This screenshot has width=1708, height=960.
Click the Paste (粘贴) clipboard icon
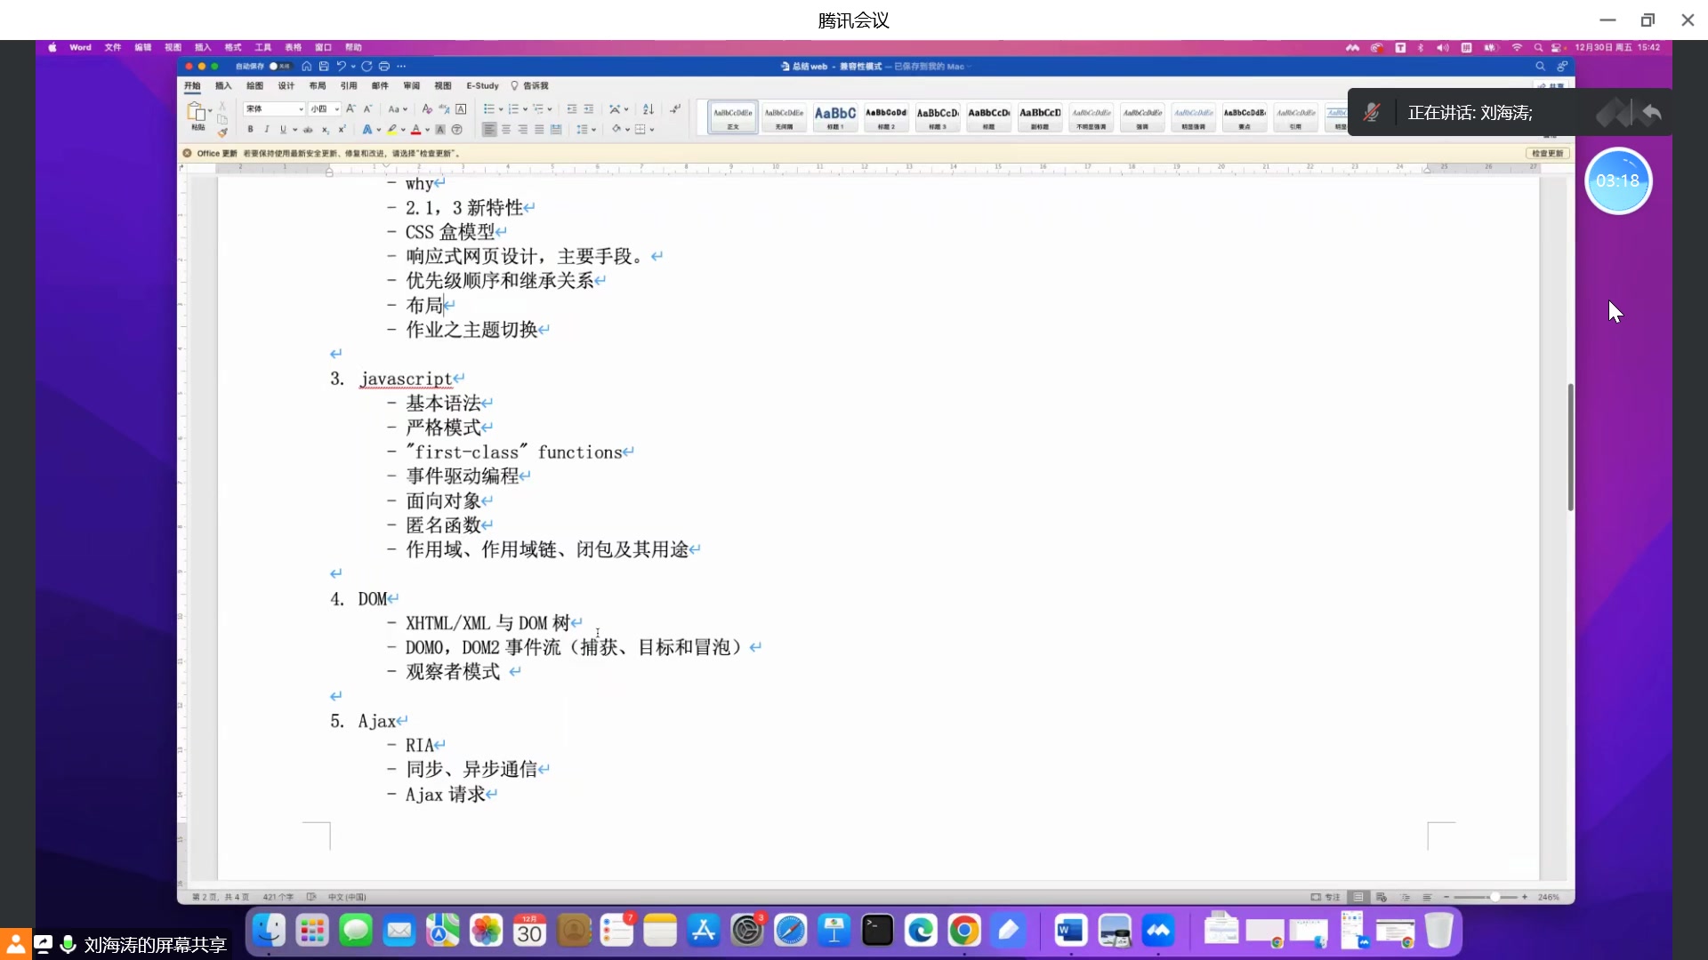pyautogui.click(x=197, y=112)
